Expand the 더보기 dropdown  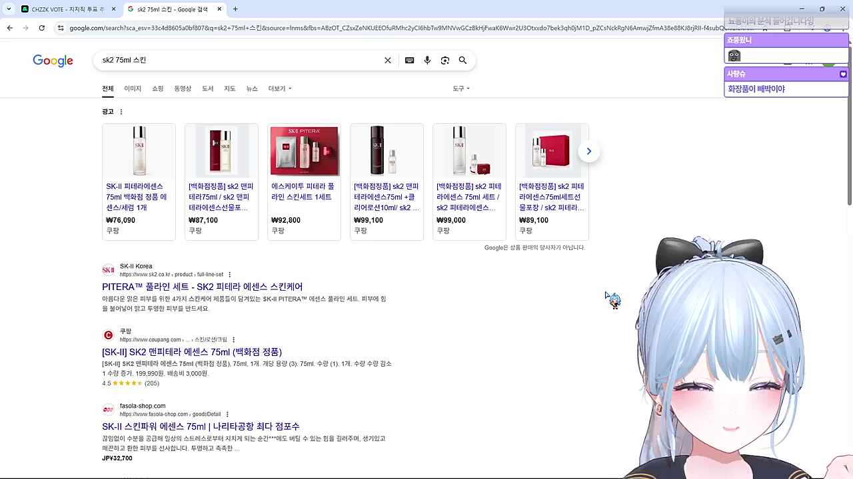[x=280, y=88]
